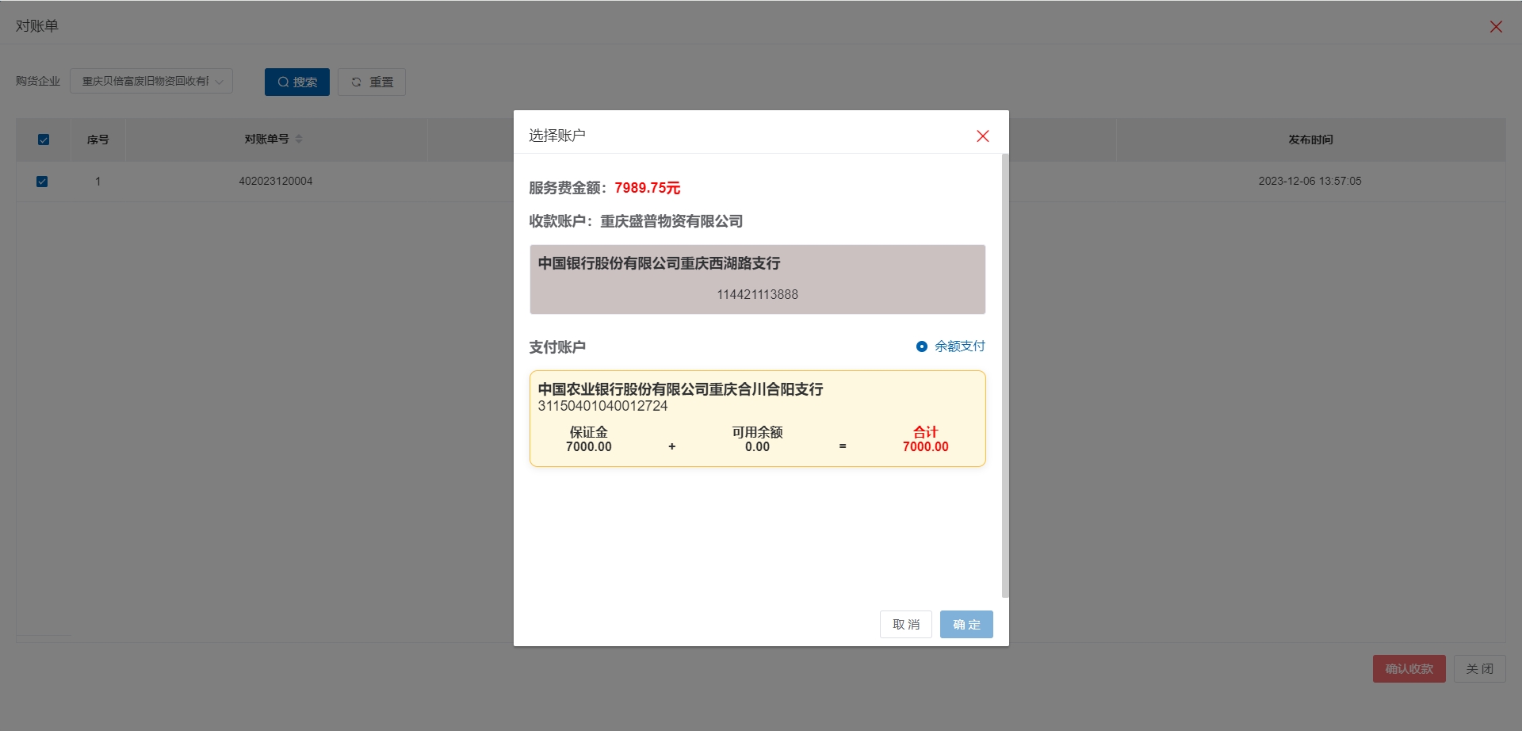Viewport: 1522px width, 731px height.
Task: Click the 搜索 button with magnifier icon
Action: 296,82
